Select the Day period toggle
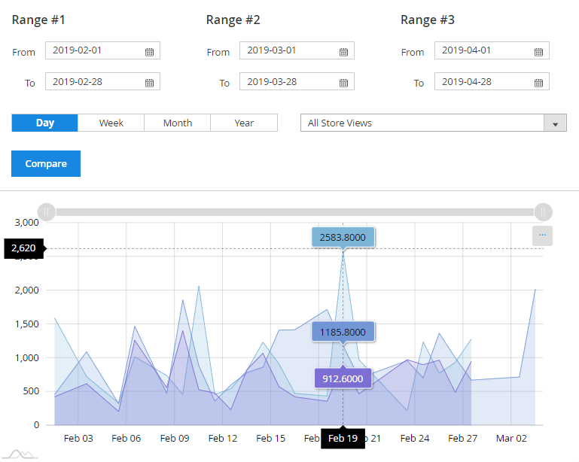 coord(44,123)
